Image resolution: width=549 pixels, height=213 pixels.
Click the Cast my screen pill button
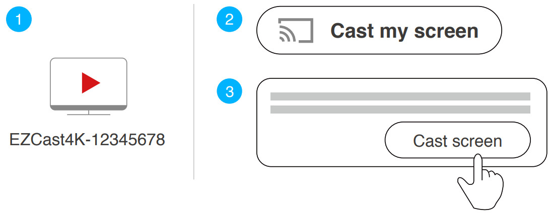pos(379,30)
